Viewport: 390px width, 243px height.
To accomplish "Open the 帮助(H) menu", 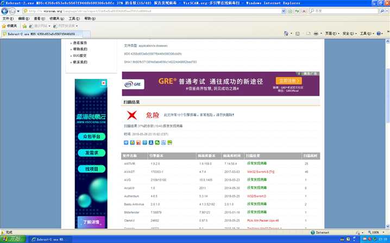I will pos(90,18).
